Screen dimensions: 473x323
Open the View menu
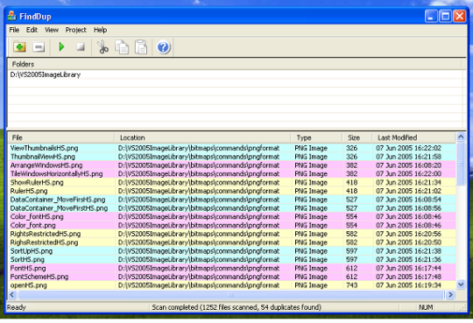coord(52,30)
